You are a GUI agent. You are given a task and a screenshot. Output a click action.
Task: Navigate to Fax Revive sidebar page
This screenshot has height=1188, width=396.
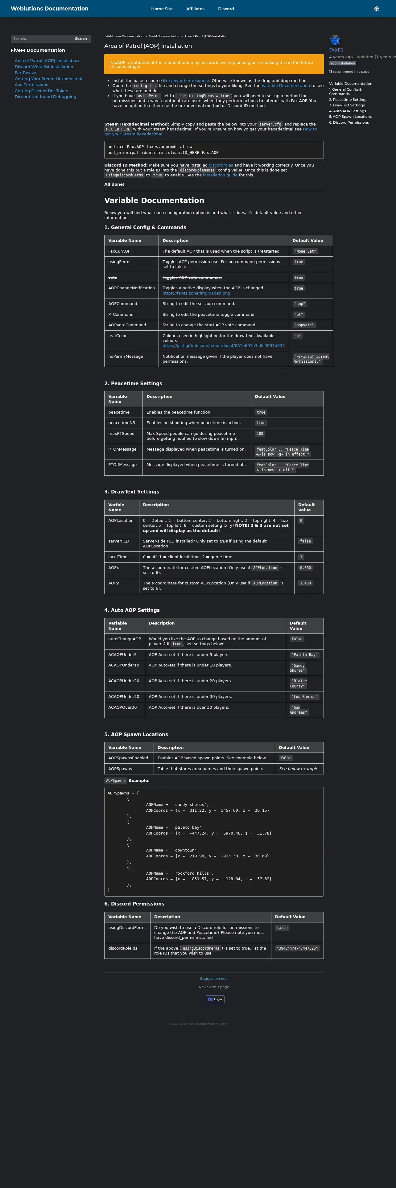pyautogui.click(x=25, y=73)
